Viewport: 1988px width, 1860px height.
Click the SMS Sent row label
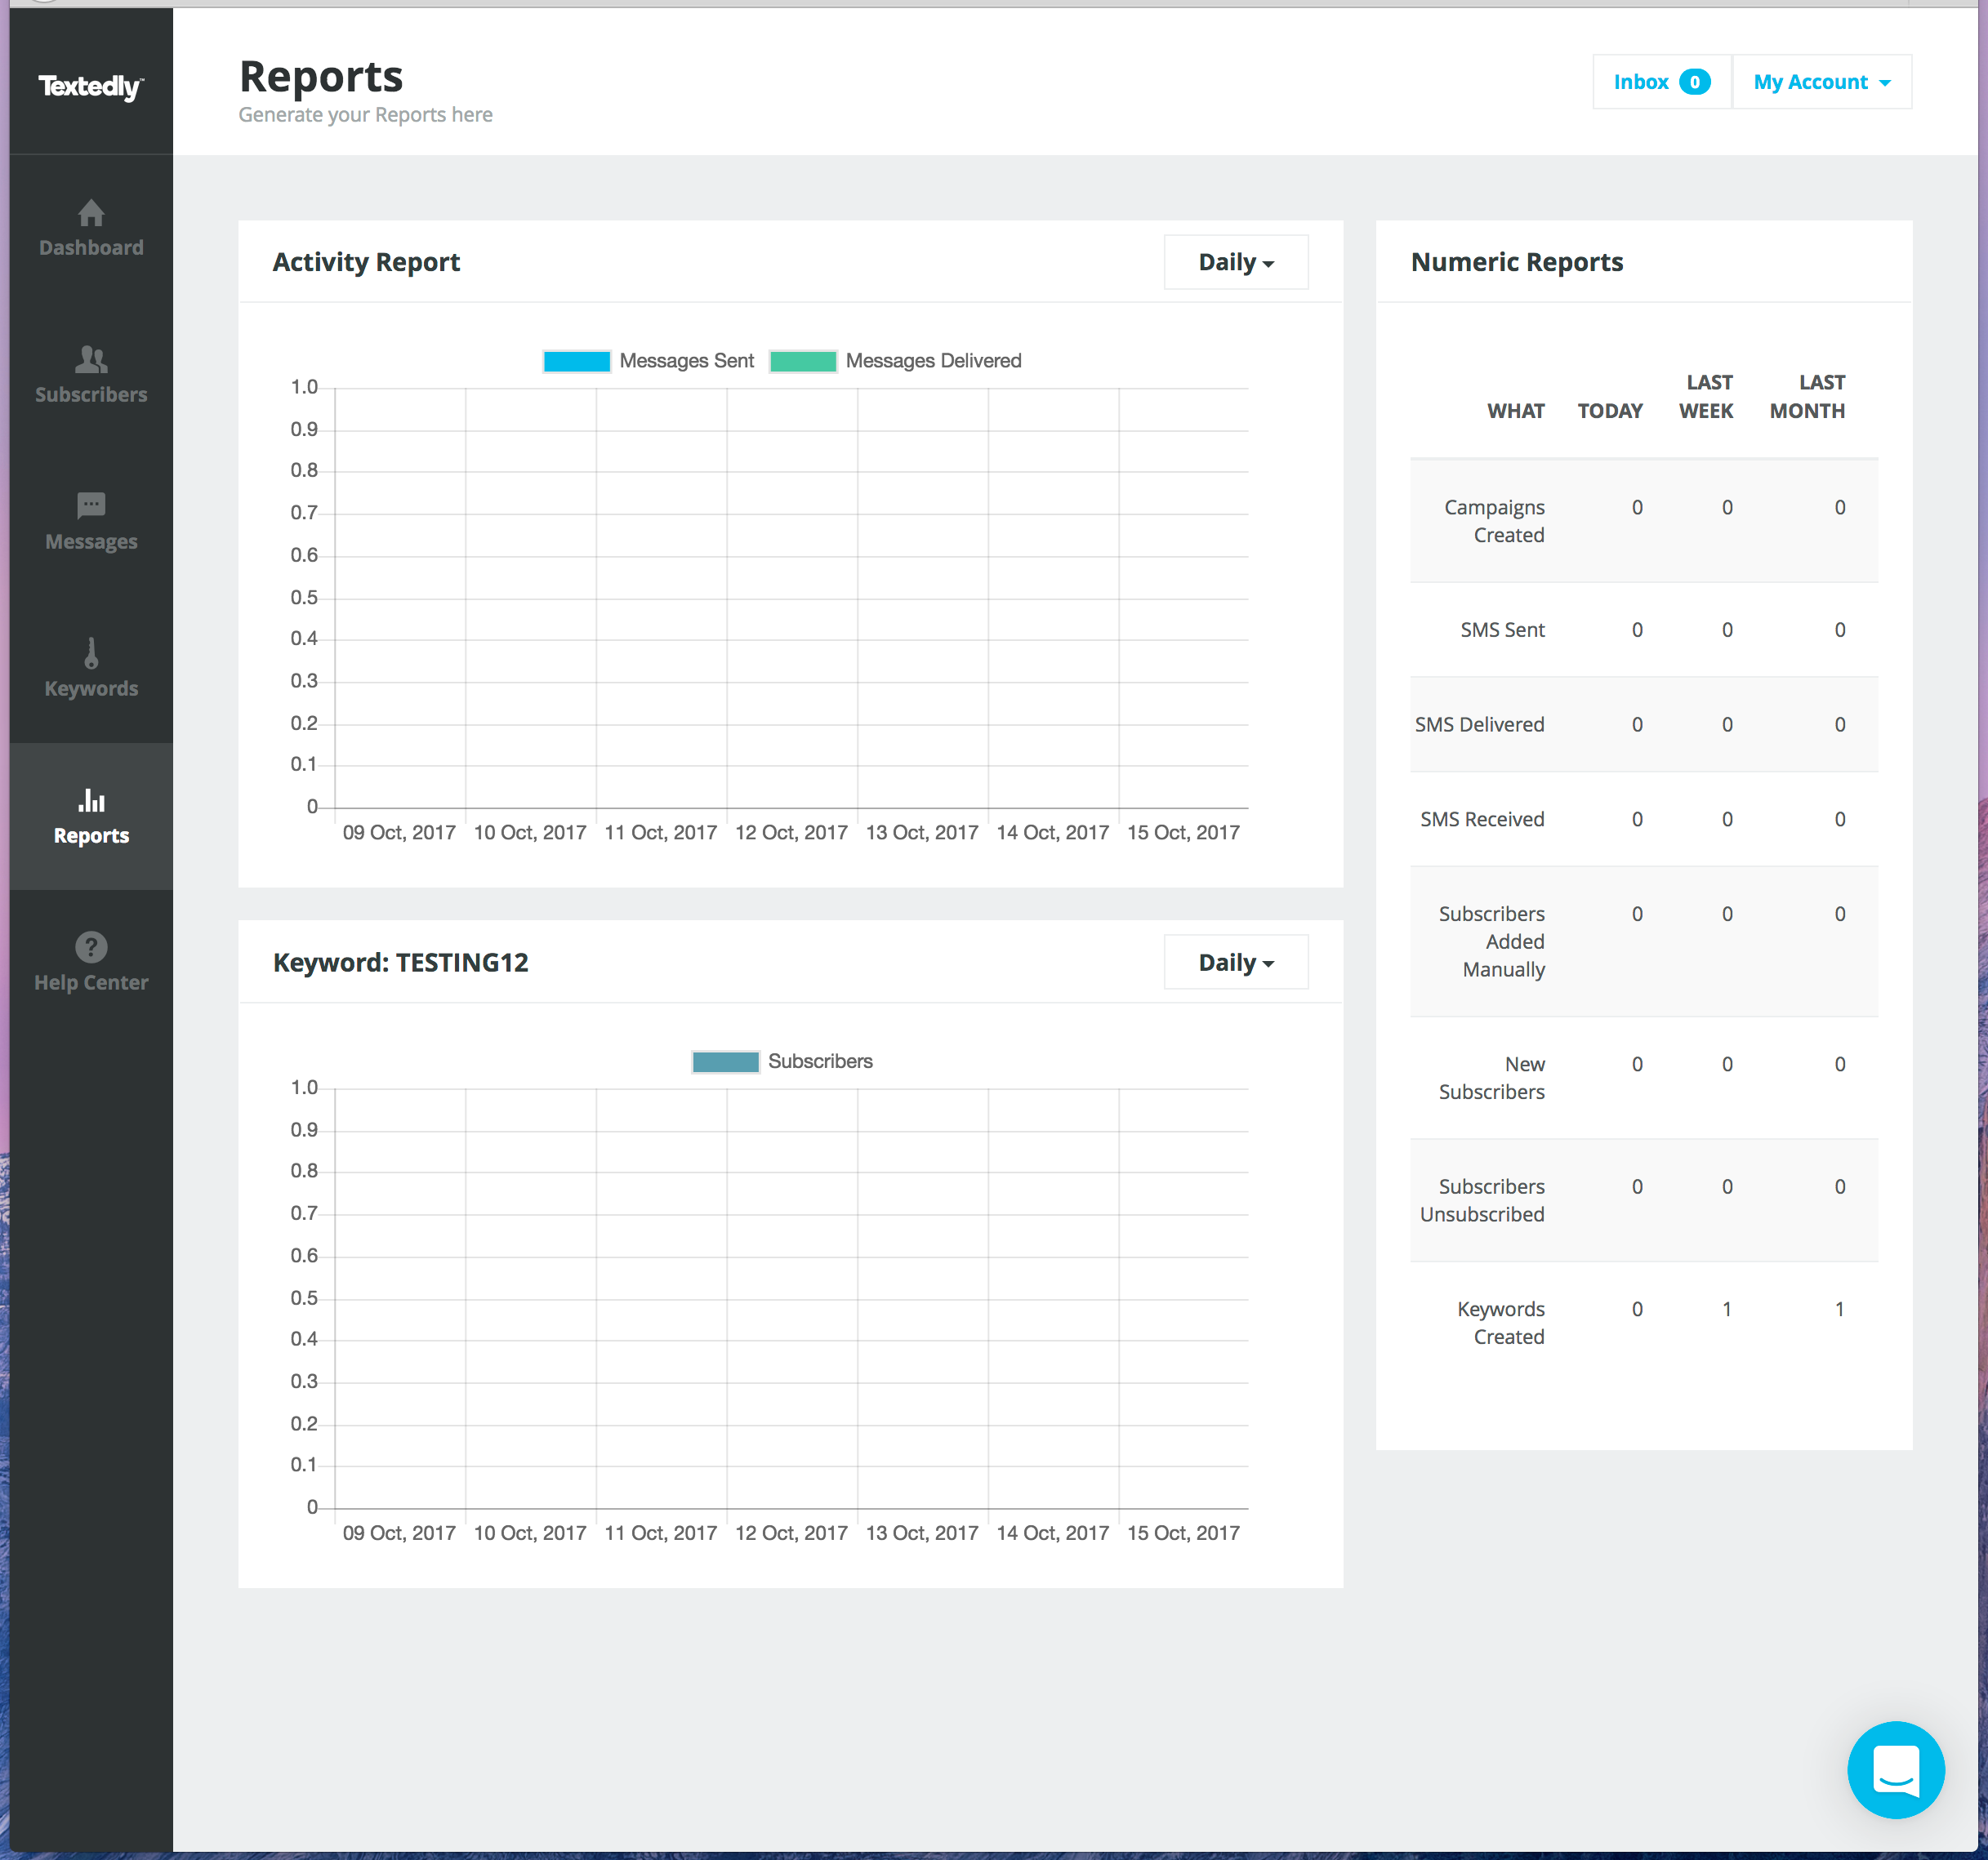1502,630
